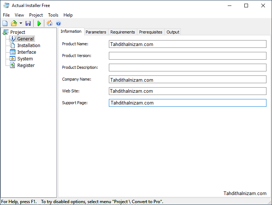Switch to the Prerequisites tab

(151, 32)
